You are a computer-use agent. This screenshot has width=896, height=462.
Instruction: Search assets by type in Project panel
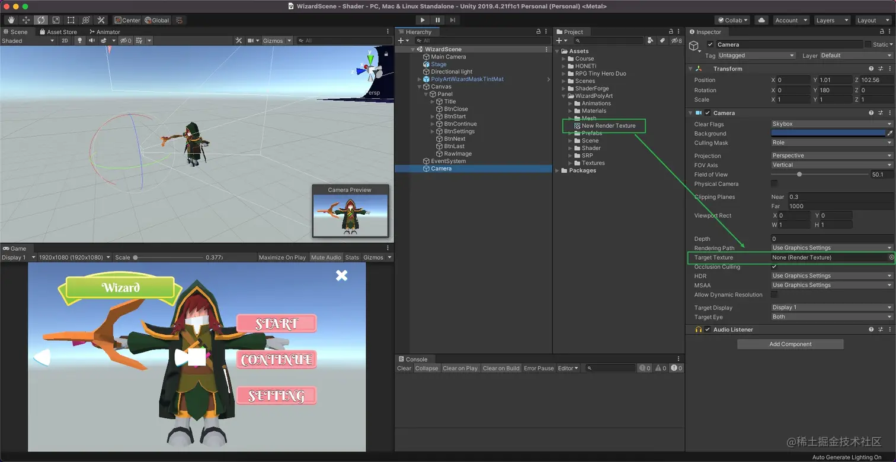(651, 41)
